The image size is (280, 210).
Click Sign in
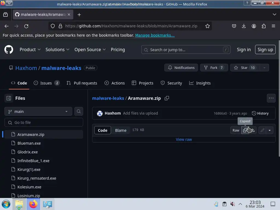244,49
